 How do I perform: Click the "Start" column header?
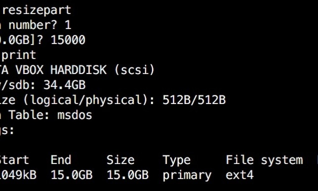pos(14,160)
